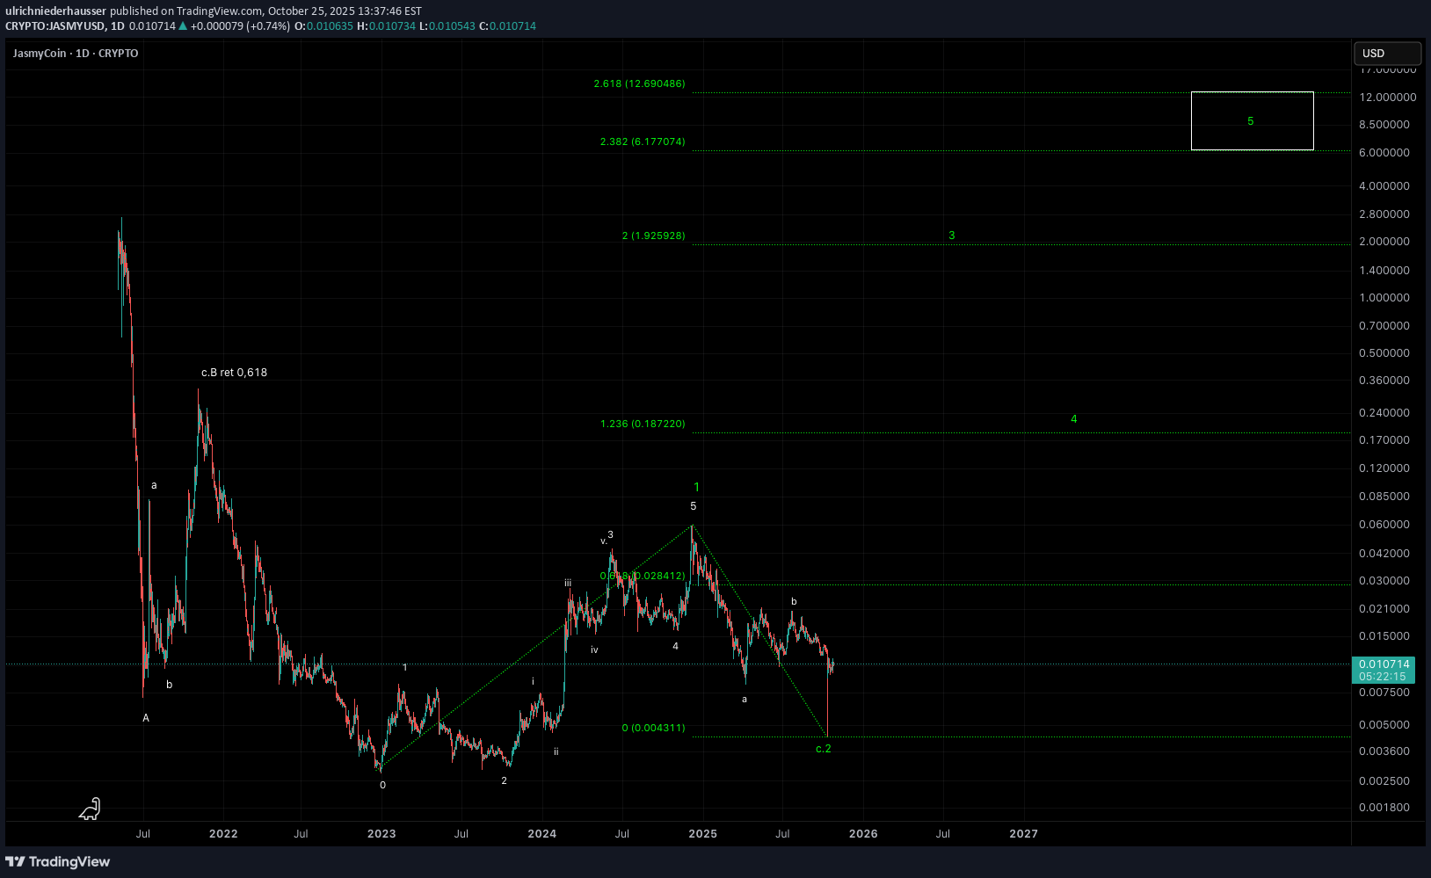Select the white rectangle target box

(x=1252, y=93)
